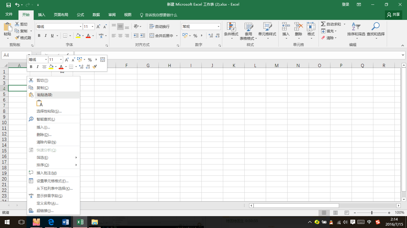Screen dimensions: 407x228
Task: Open the 常规 number format dropdown
Action: (x=219, y=27)
